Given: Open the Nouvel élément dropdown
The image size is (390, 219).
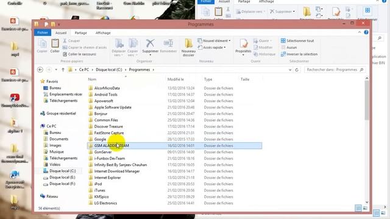Looking at the screenshot, I should (214, 41).
